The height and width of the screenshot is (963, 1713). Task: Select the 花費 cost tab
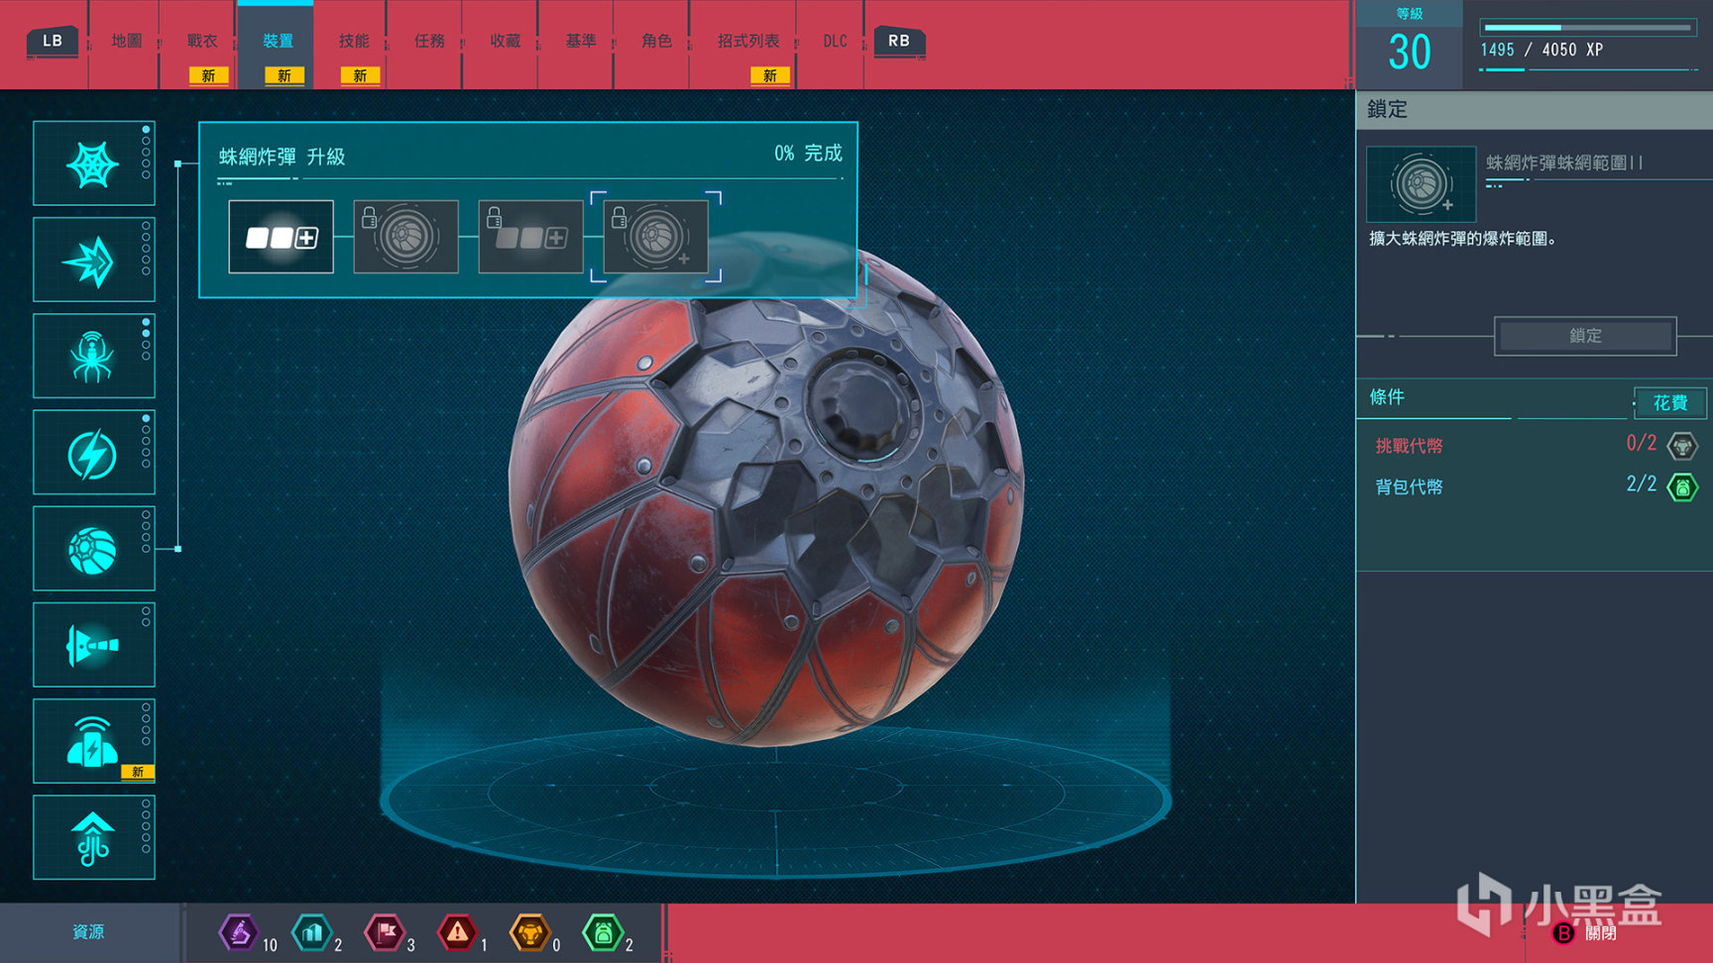click(1670, 402)
